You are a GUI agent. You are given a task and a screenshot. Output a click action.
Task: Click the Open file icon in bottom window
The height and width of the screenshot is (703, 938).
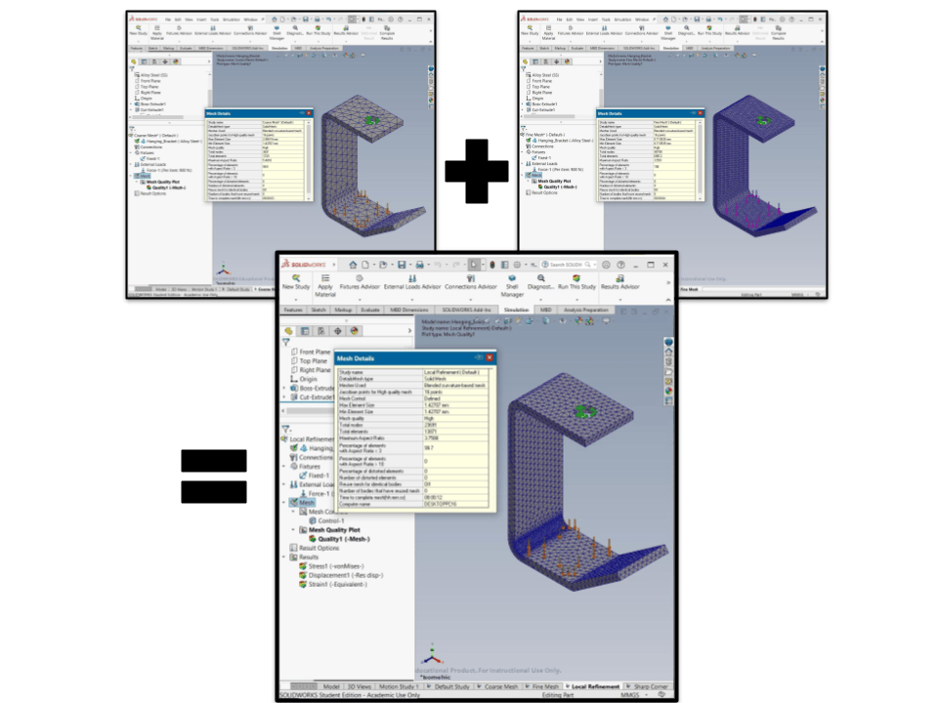tap(383, 265)
